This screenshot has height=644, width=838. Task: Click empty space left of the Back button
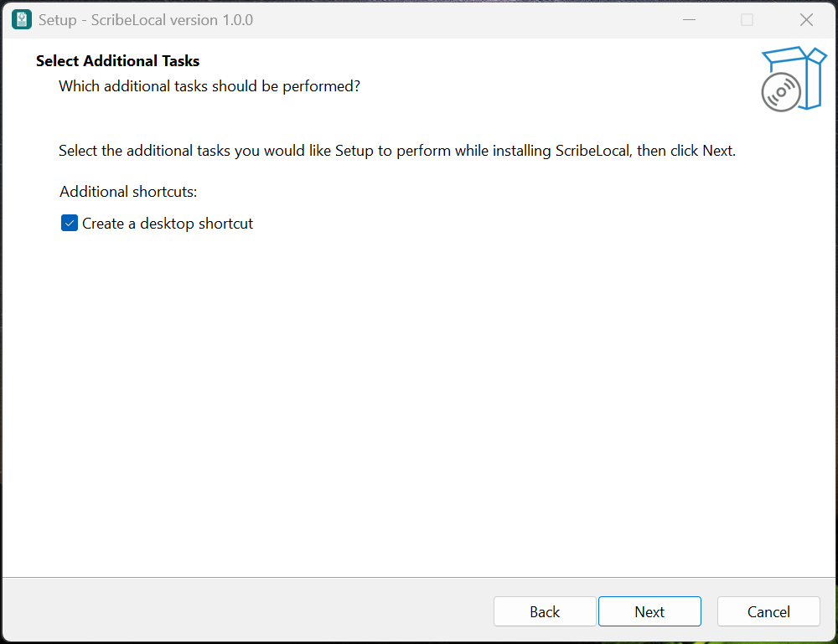(x=251, y=611)
